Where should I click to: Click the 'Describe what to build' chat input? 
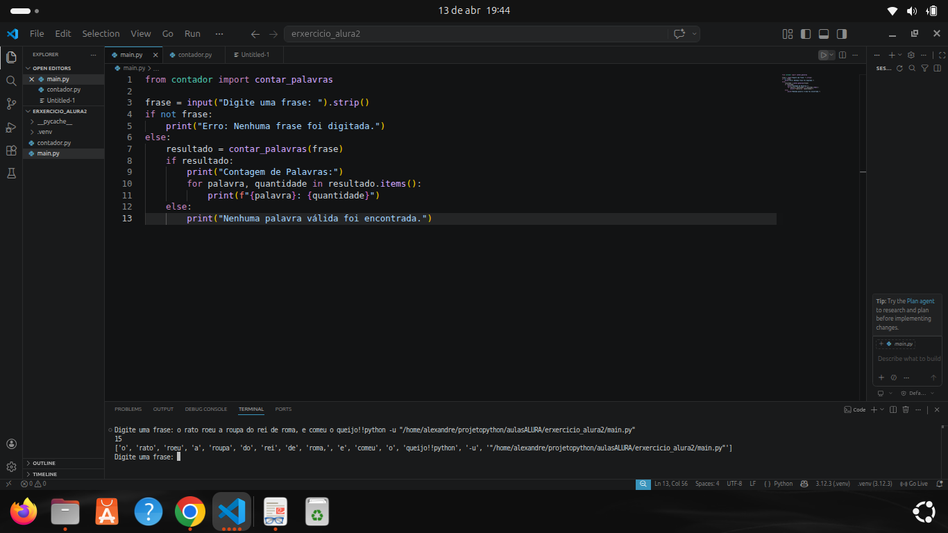click(x=908, y=359)
